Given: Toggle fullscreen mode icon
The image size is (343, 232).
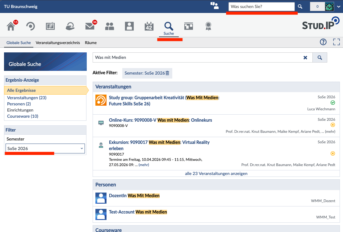Looking at the screenshot, I should coord(337,42).
